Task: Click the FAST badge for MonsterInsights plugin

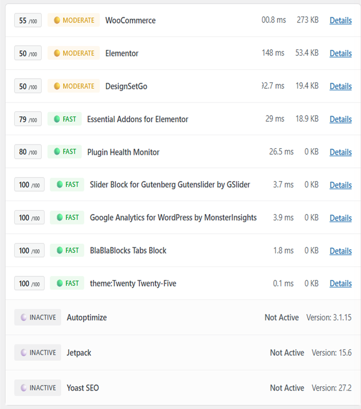Action: [x=67, y=218]
